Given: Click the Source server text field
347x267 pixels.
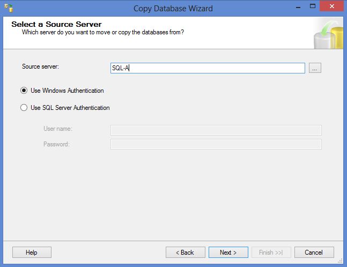Looking at the screenshot, I should point(208,68).
